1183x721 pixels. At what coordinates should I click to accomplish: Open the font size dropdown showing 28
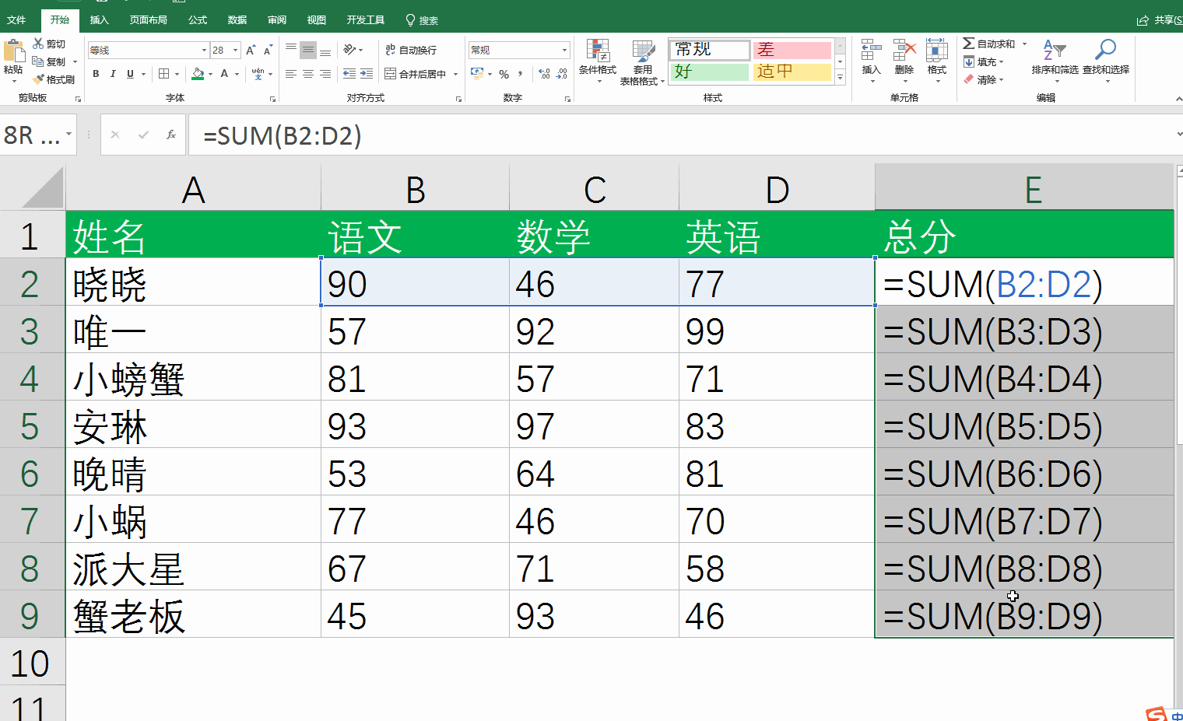(x=226, y=49)
